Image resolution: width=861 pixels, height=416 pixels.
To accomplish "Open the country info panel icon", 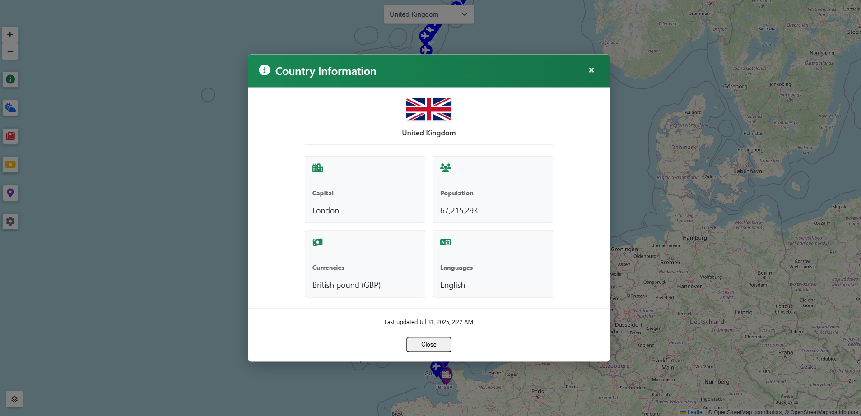I will [10, 79].
